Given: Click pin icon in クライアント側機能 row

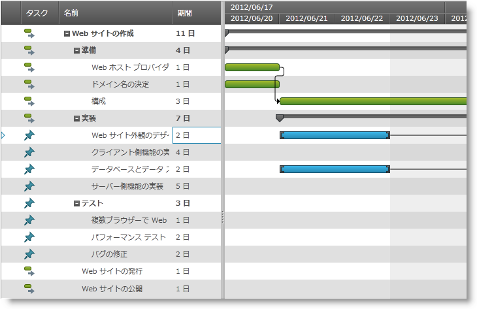Looking at the screenshot, I should [x=29, y=152].
